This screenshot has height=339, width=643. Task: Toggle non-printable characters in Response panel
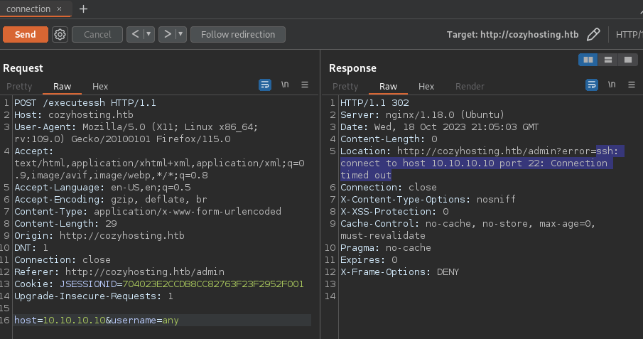point(611,85)
